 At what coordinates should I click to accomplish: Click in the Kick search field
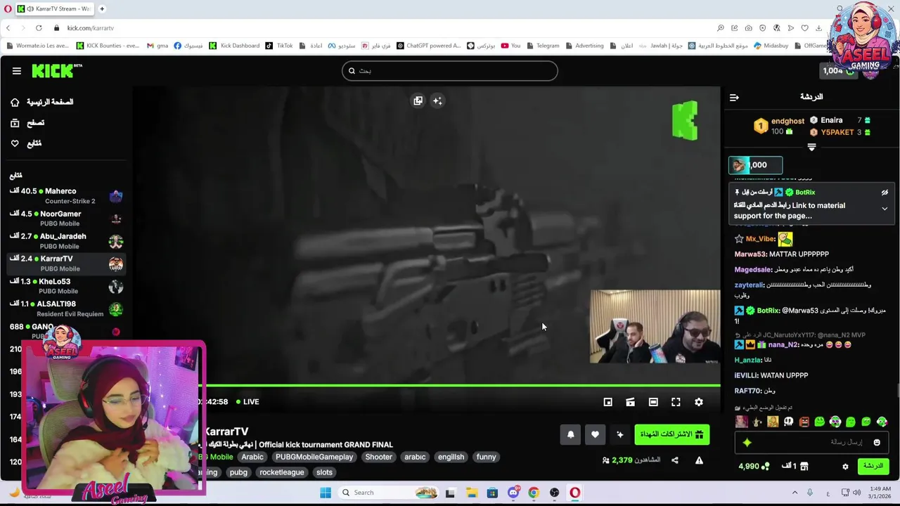pyautogui.click(x=450, y=71)
